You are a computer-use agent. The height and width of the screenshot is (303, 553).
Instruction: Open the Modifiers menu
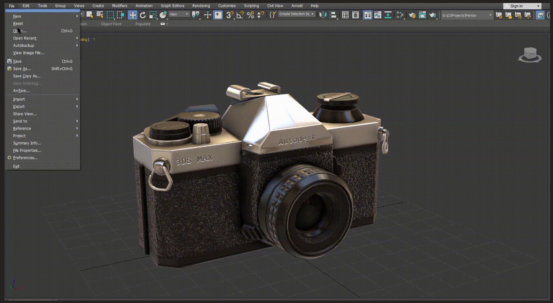click(120, 6)
